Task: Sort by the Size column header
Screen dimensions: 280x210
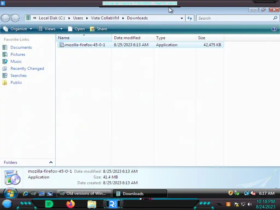Action: (210, 38)
